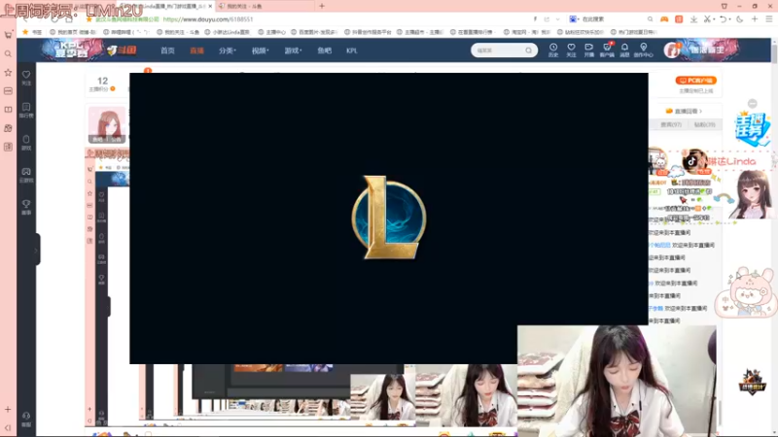The height and width of the screenshot is (437, 778).
Task: Open 关注 heart icon in Douyu header
Action: pyautogui.click(x=571, y=50)
